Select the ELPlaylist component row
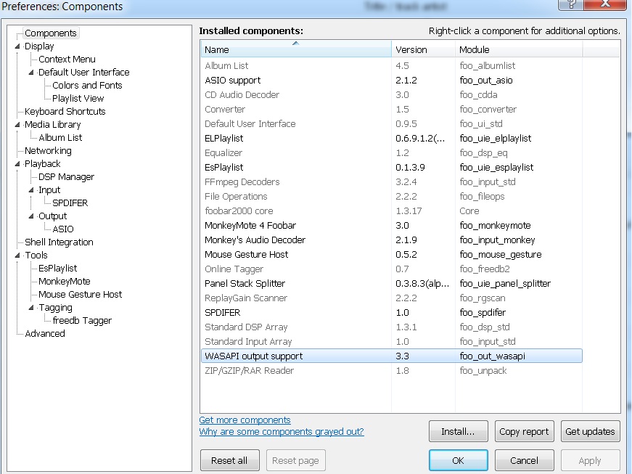This screenshot has width=632, height=474. pos(391,138)
